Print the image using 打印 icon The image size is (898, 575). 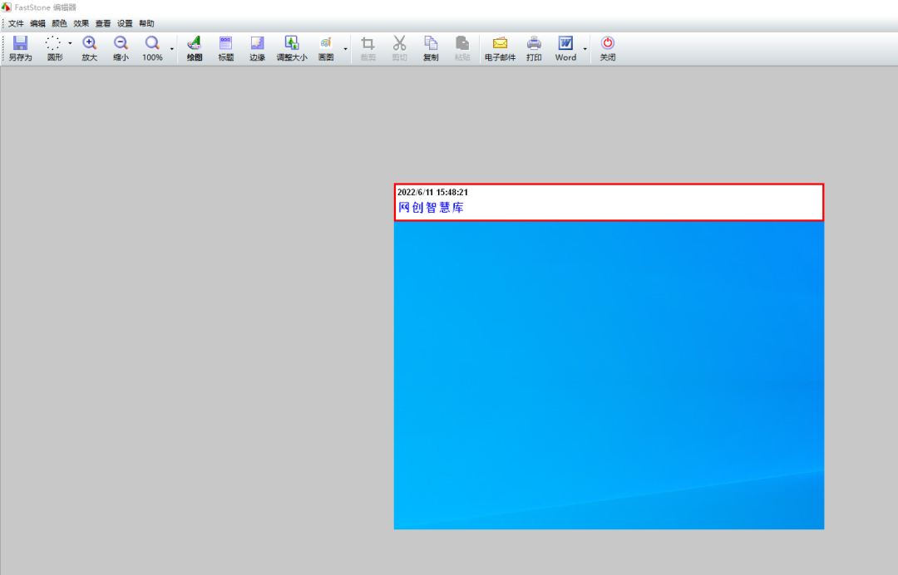coord(534,49)
